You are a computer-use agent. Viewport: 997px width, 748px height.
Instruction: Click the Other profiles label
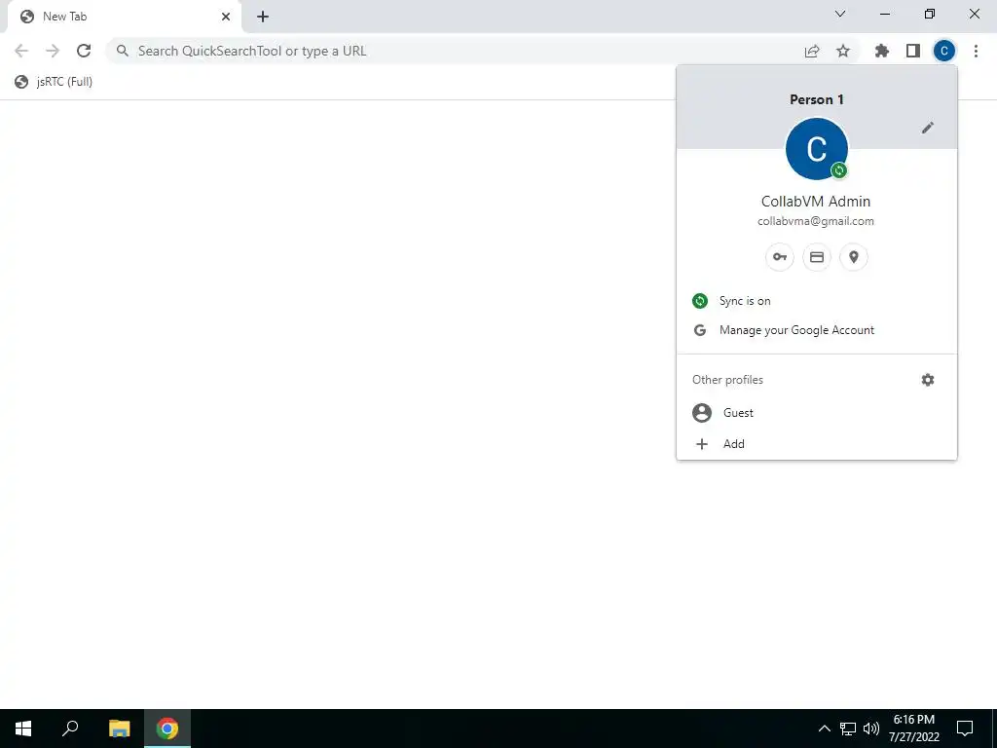(727, 380)
